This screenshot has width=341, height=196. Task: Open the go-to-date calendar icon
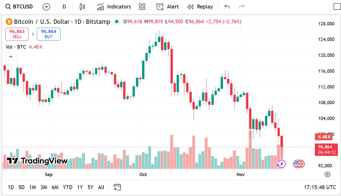coord(117,187)
